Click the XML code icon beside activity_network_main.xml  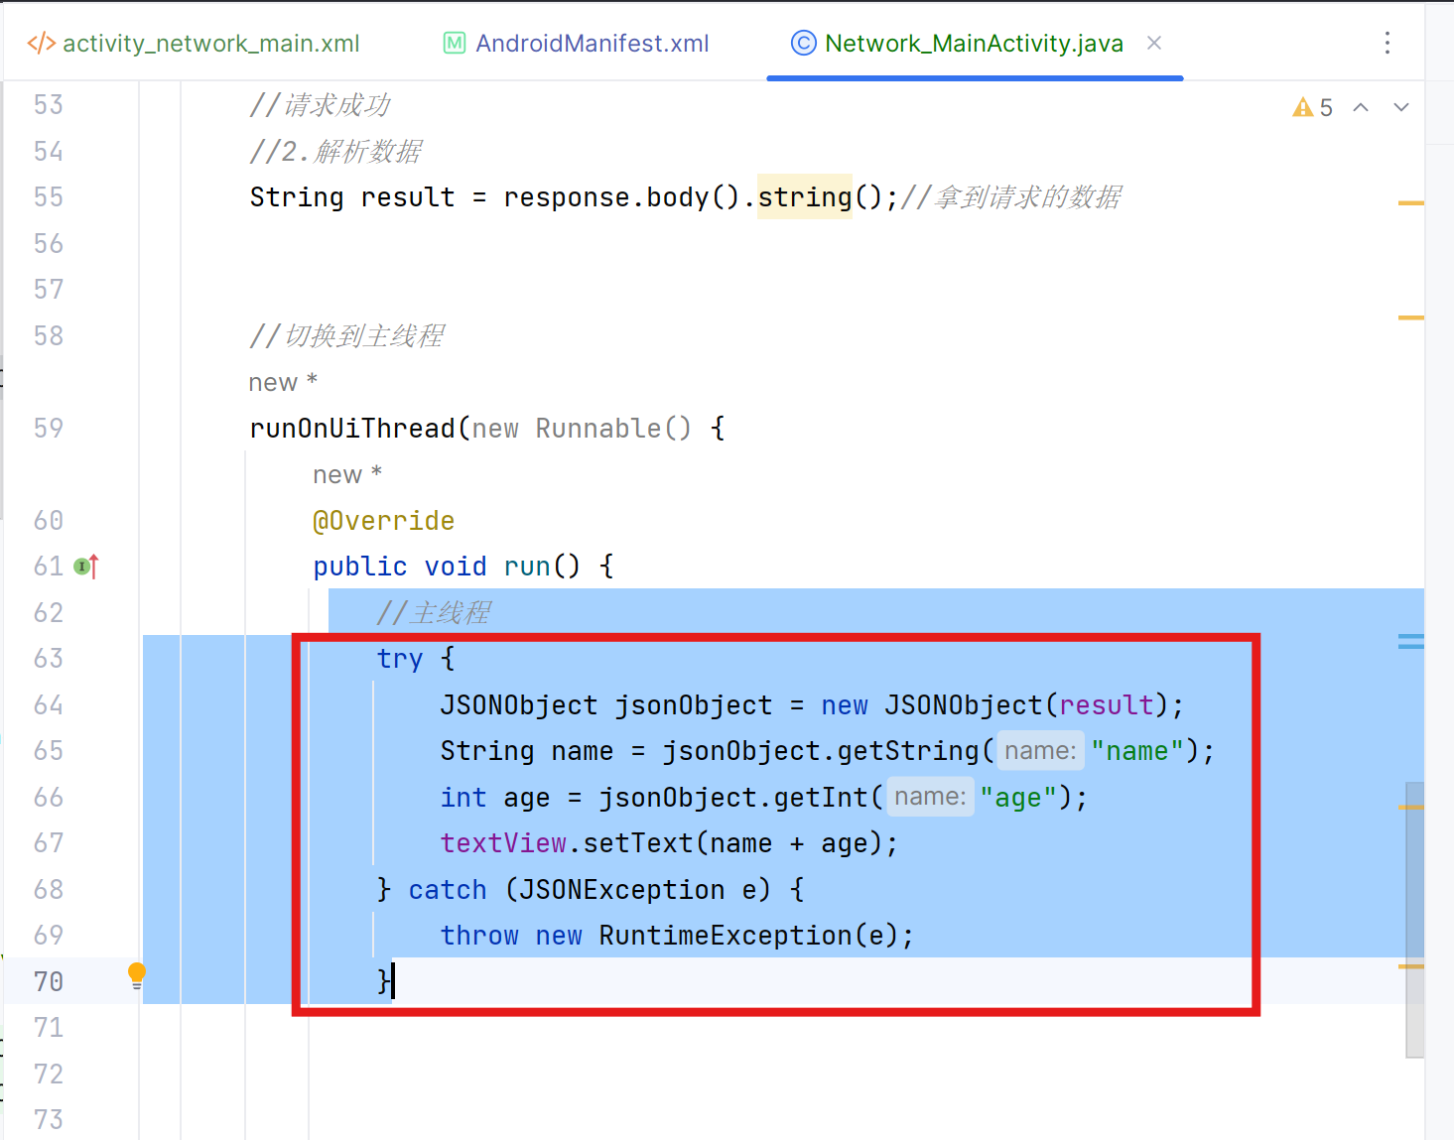pyautogui.click(x=40, y=43)
